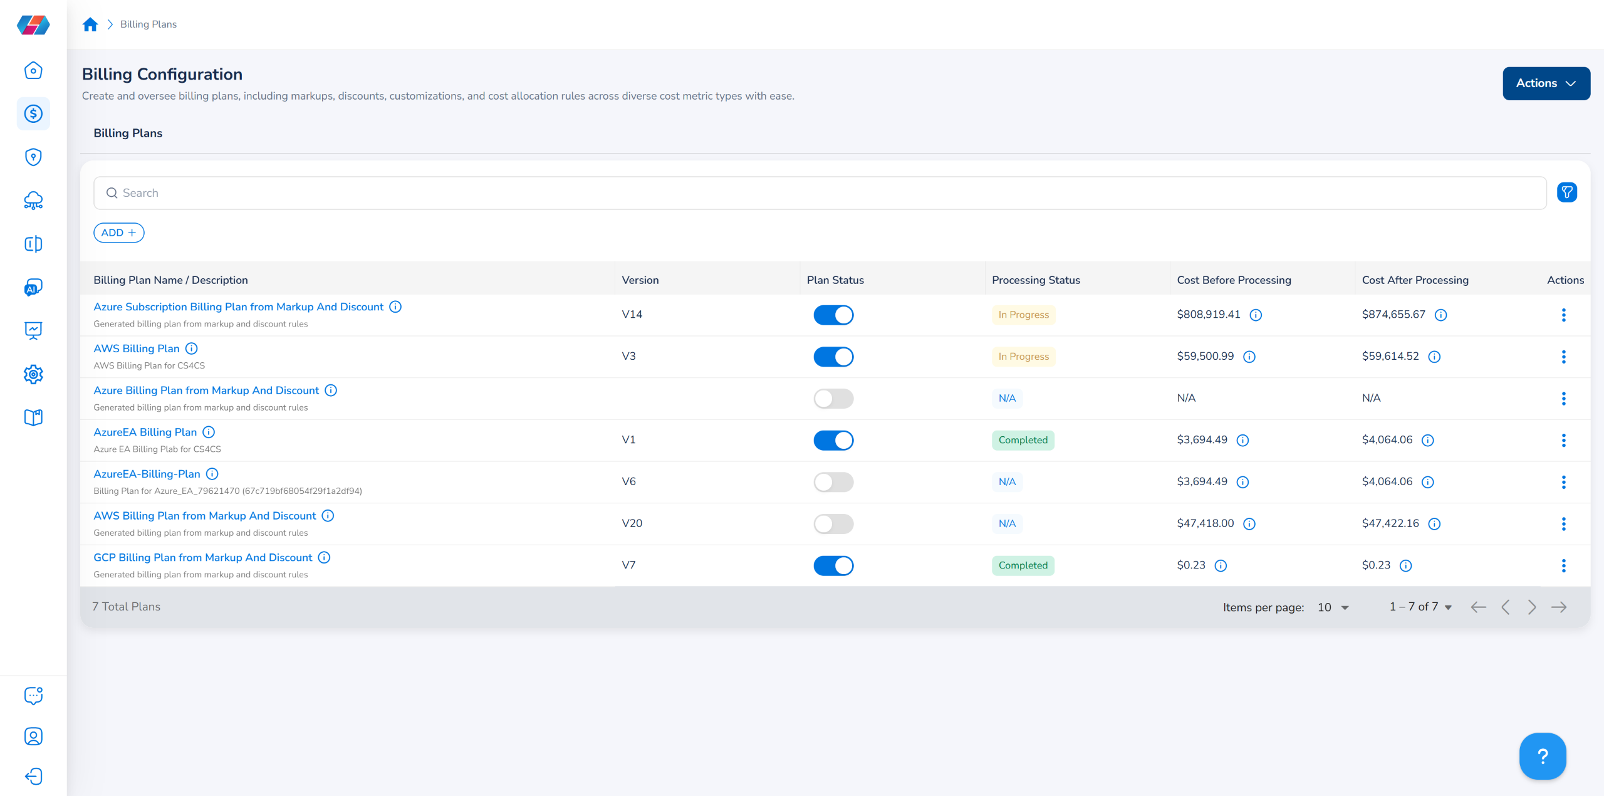Select the Billing Plans tab
1604x796 pixels.
coord(128,133)
